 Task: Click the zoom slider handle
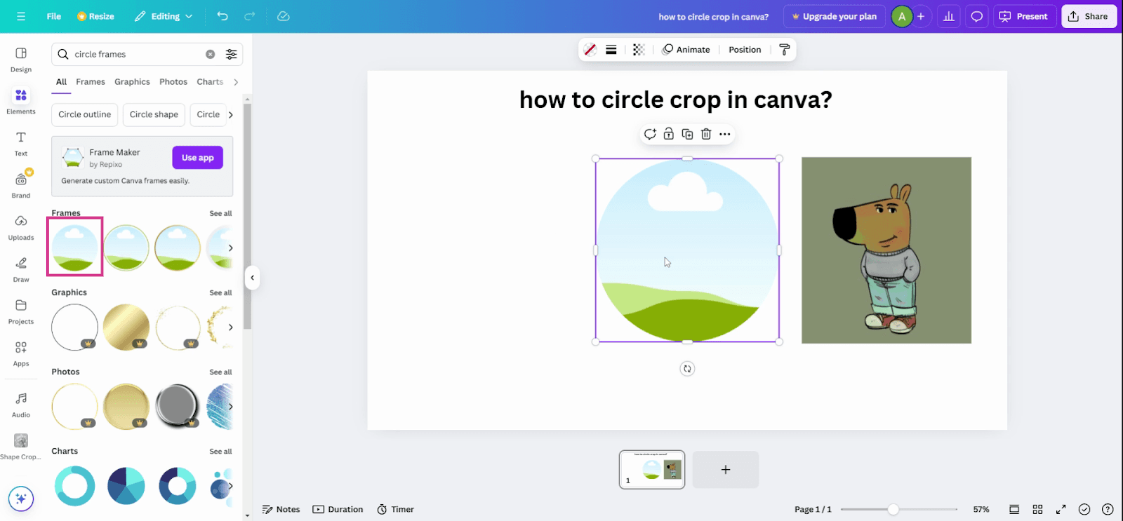893,510
